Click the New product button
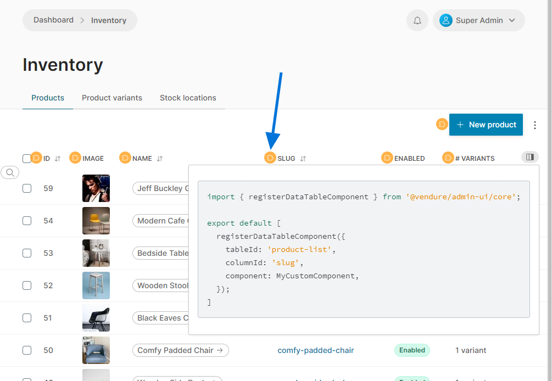Viewport: 552px width, 381px height. click(x=486, y=125)
